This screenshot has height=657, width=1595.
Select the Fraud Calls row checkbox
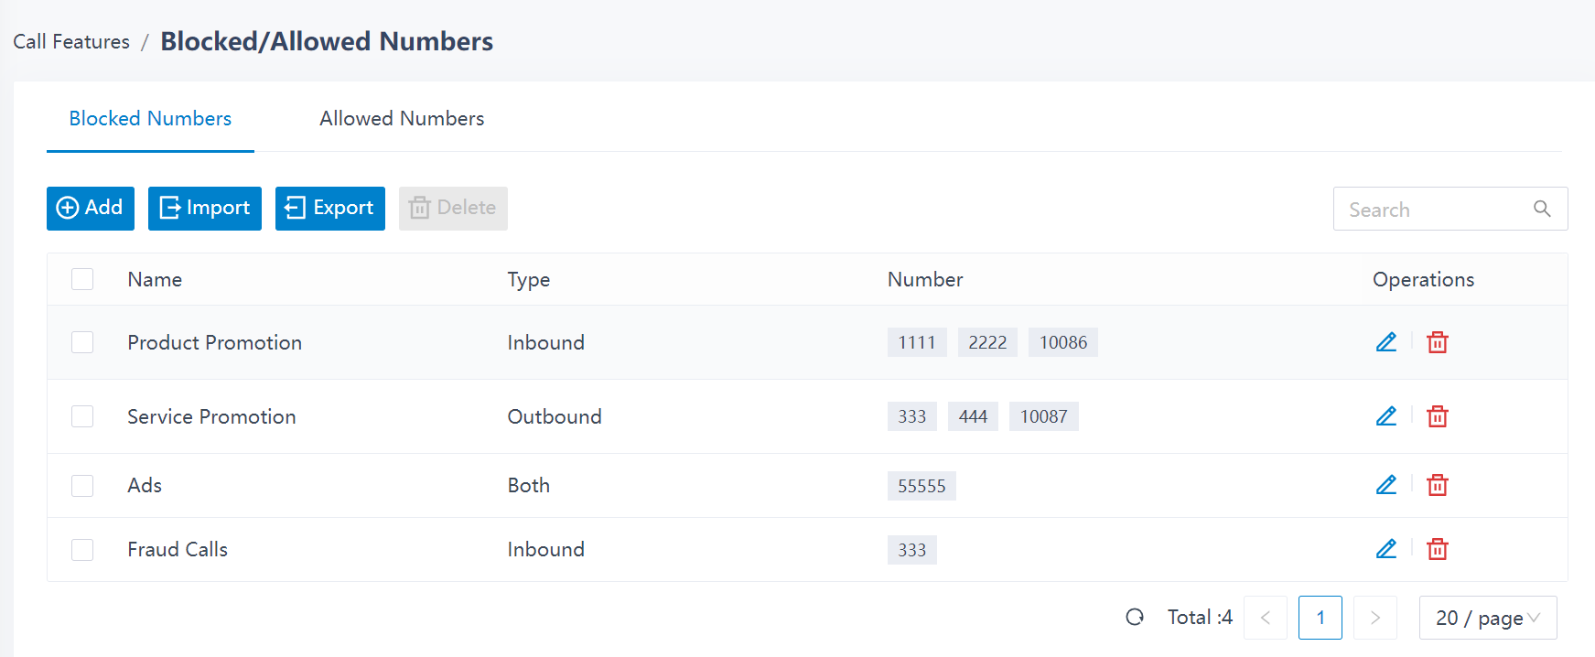click(82, 549)
